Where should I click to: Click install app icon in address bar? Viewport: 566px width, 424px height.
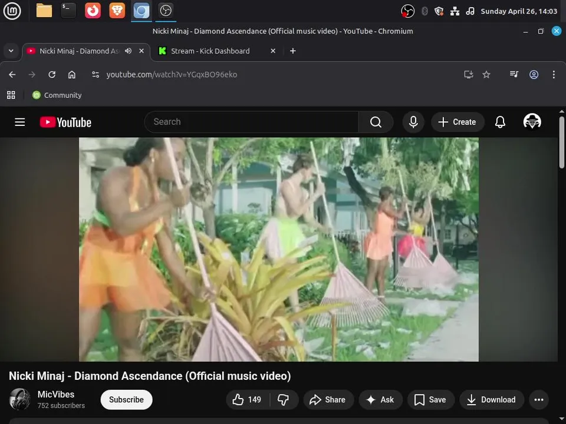coord(468,75)
